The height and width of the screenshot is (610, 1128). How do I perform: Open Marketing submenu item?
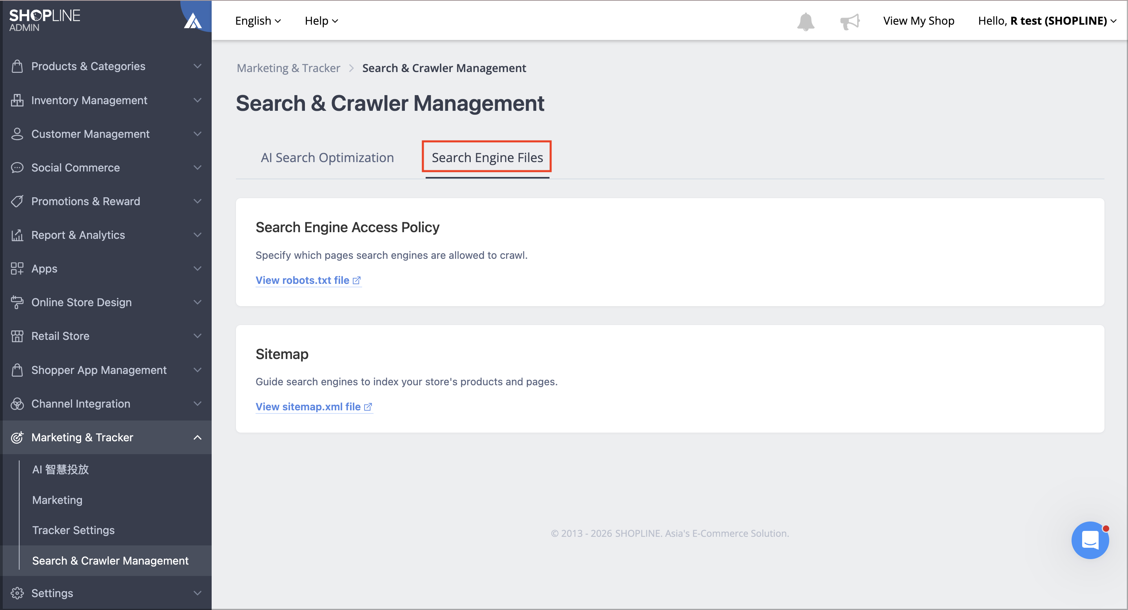coord(57,500)
